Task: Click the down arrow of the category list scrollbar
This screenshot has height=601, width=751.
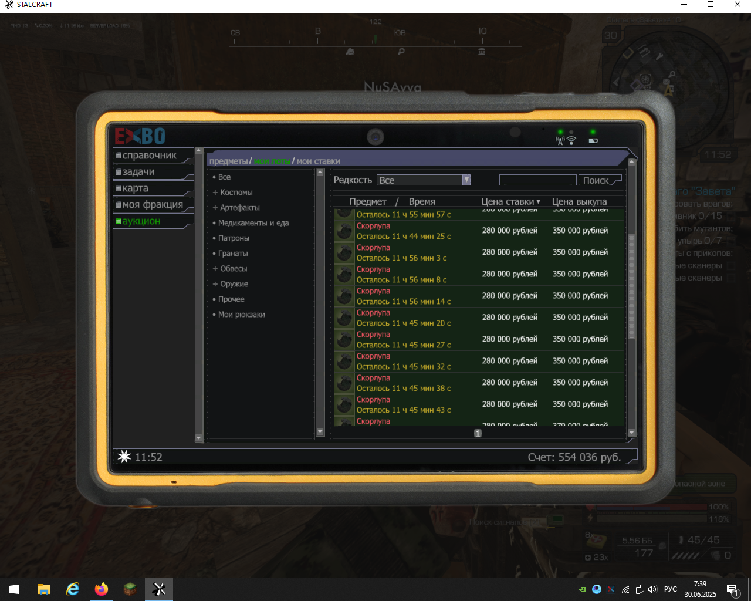Action: pyautogui.click(x=320, y=431)
